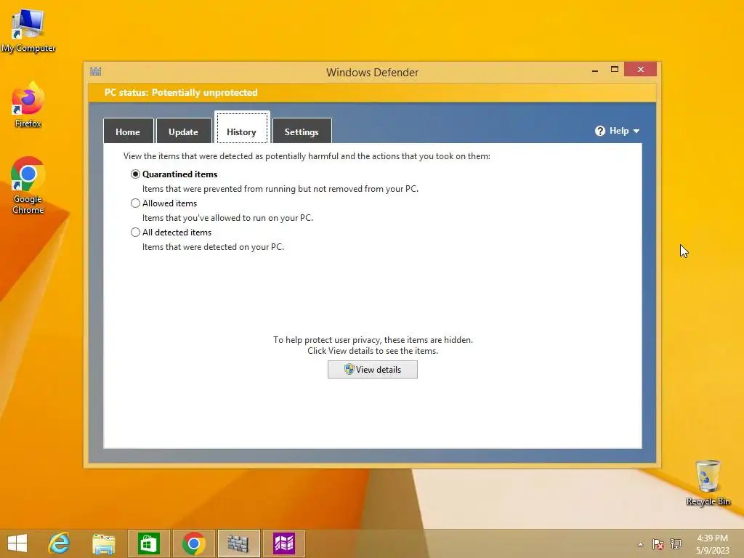Screen dimensions: 744x558
Task: Open the Windows Start button
Action: pyautogui.click(x=17, y=543)
